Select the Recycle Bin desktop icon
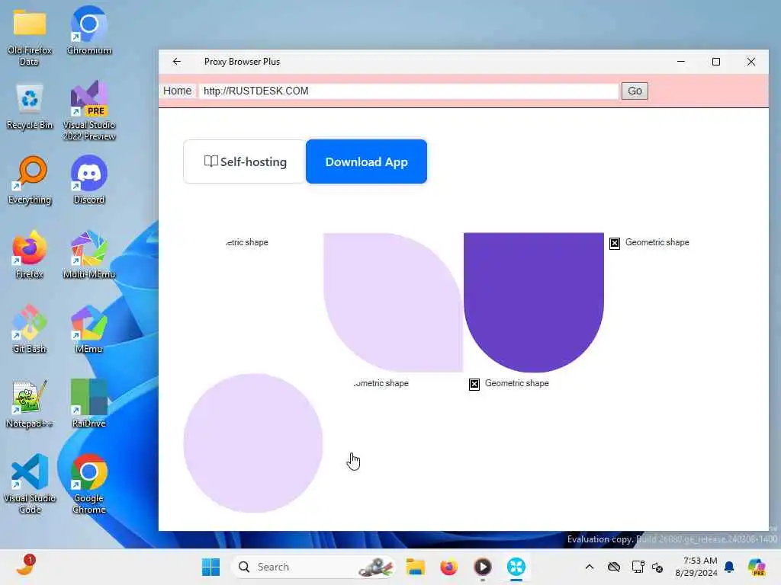Image resolution: width=781 pixels, height=585 pixels. click(30, 106)
